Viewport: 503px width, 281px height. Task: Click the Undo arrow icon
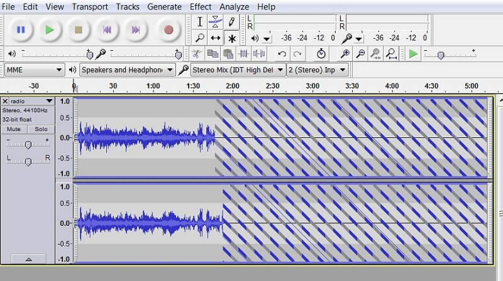click(x=282, y=54)
